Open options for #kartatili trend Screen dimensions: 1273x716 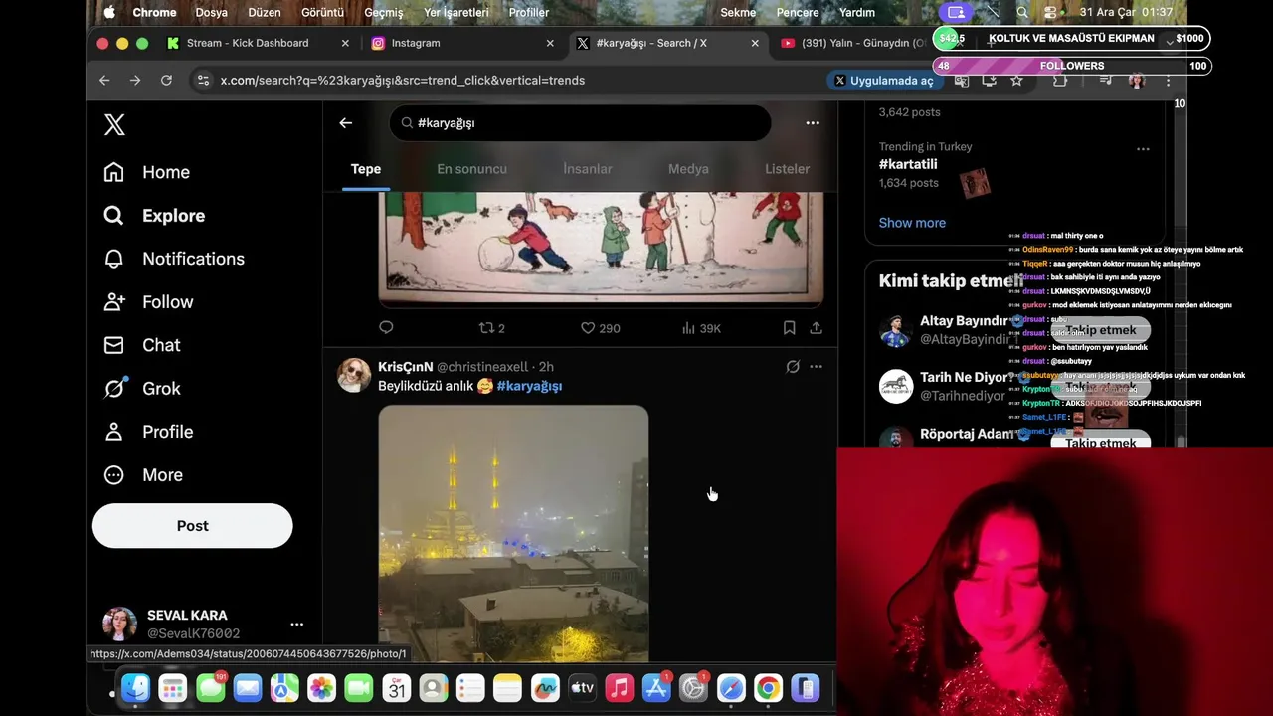click(x=1143, y=149)
